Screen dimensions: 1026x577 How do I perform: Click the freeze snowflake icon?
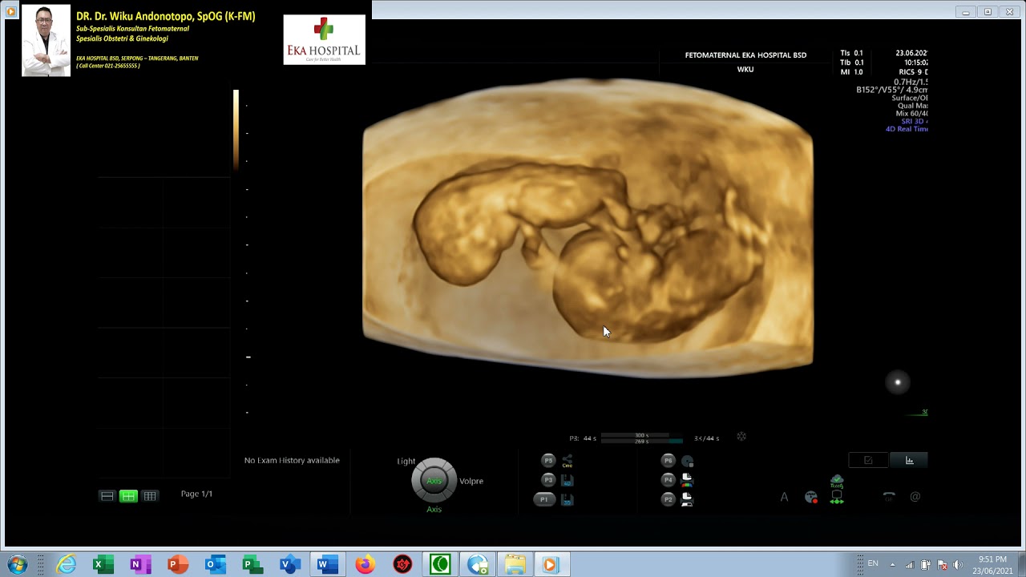click(x=741, y=437)
